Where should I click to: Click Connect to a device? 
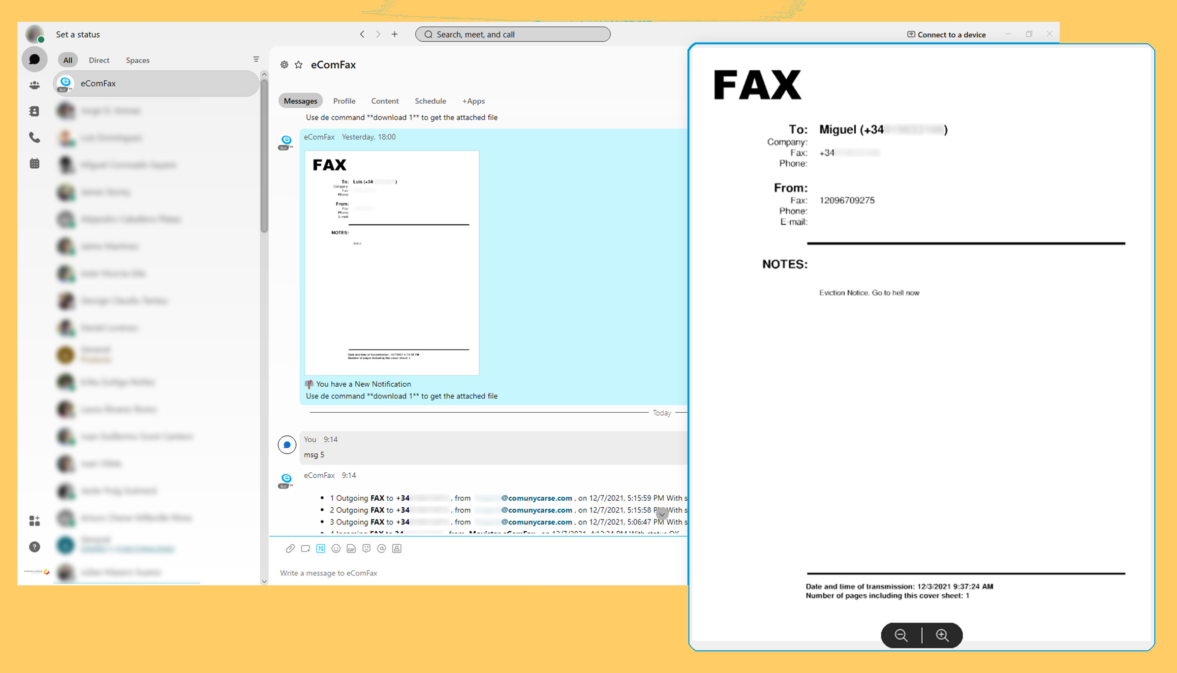click(946, 34)
